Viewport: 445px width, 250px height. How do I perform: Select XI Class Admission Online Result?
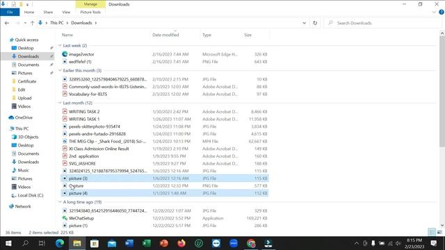coord(165,149)
